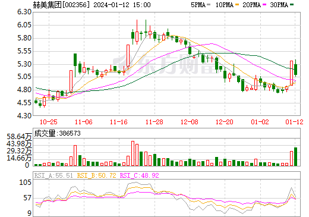
Task: Select the 10-25 date axis label
Action: (49, 122)
